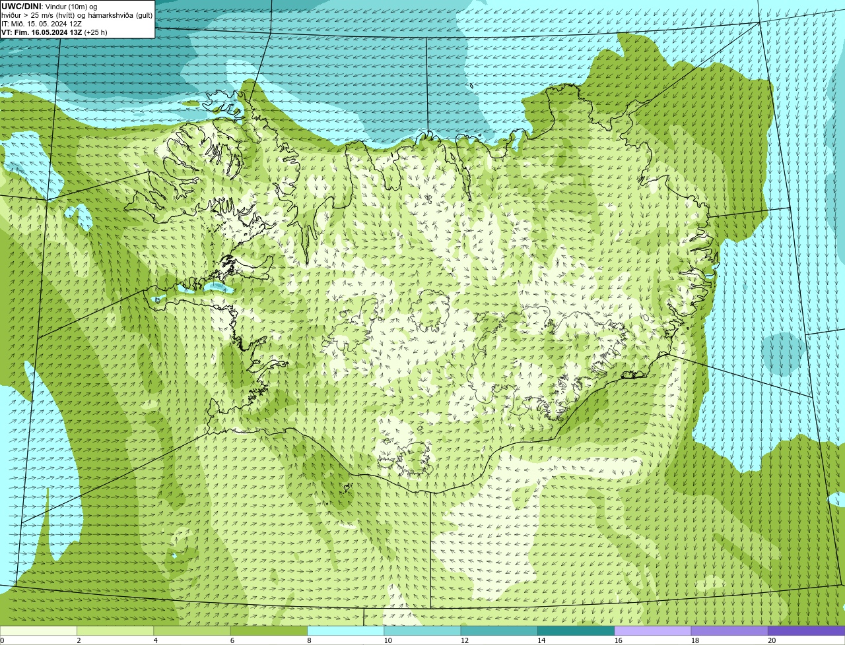This screenshot has width=845, height=645.
Task: Pick the 10–12 m/s turquoise swatch
Action: tap(422, 630)
